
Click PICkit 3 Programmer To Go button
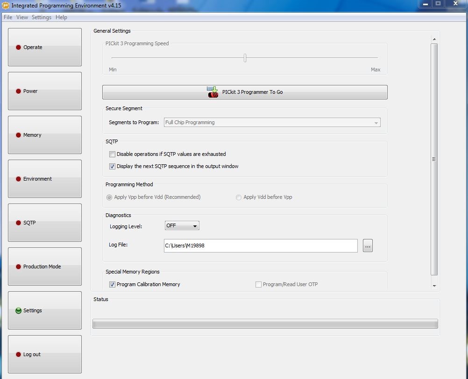[x=245, y=92]
